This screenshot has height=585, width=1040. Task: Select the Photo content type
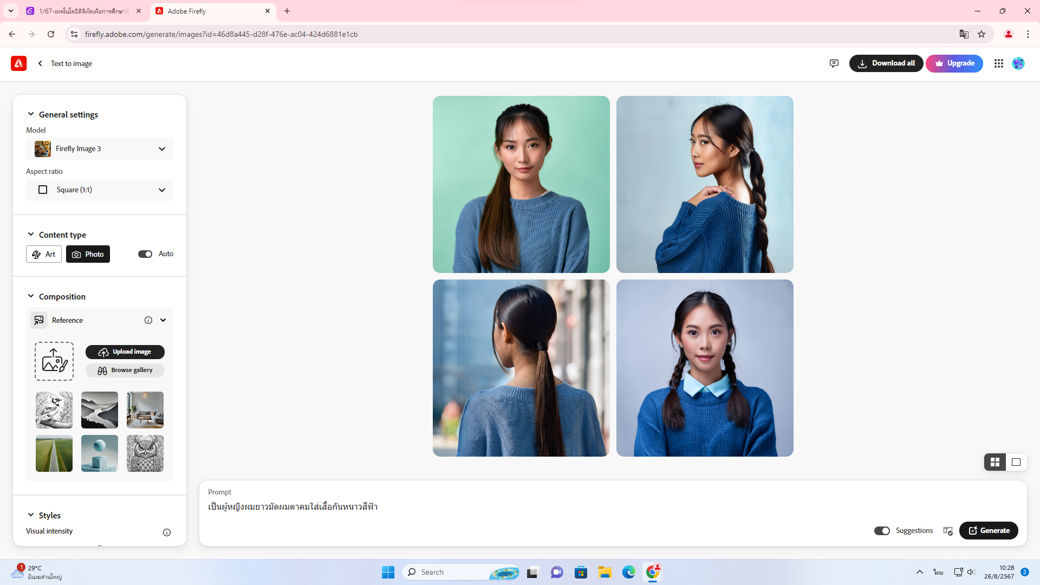click(x=88, y=254)
